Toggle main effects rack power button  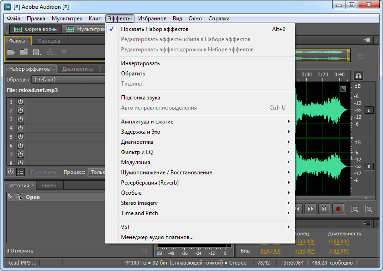10,172
